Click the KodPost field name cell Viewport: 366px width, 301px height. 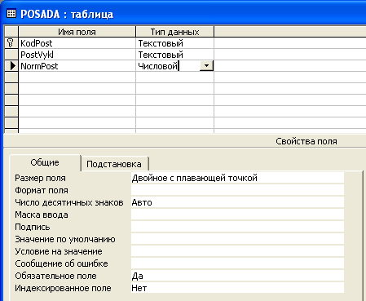tap(77, 43)
